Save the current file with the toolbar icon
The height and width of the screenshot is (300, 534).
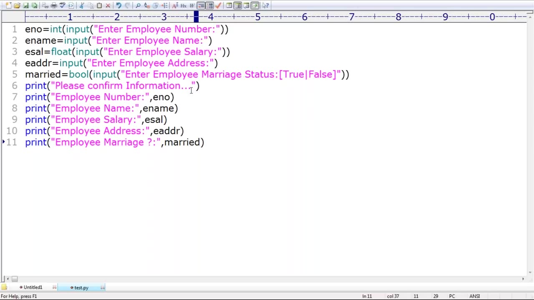(26, 5)
